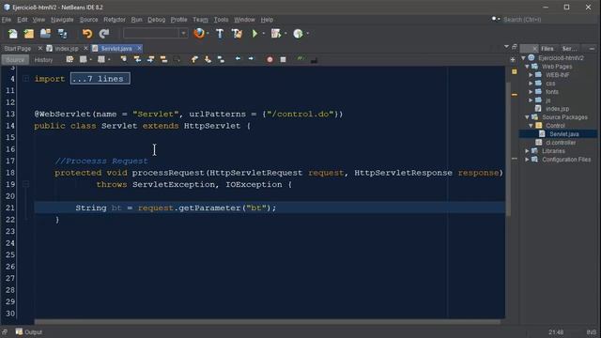Image resolution: width=601 pixels, height=338 pixels.
Task: Run the project with green play icon
Action: coord(254,34)
